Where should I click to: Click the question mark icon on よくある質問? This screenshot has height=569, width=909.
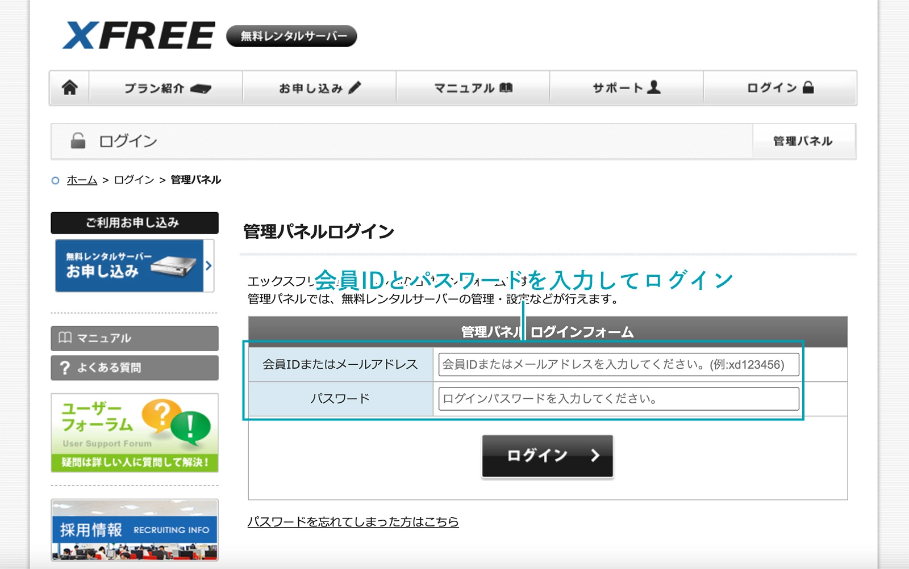point(65,368)
